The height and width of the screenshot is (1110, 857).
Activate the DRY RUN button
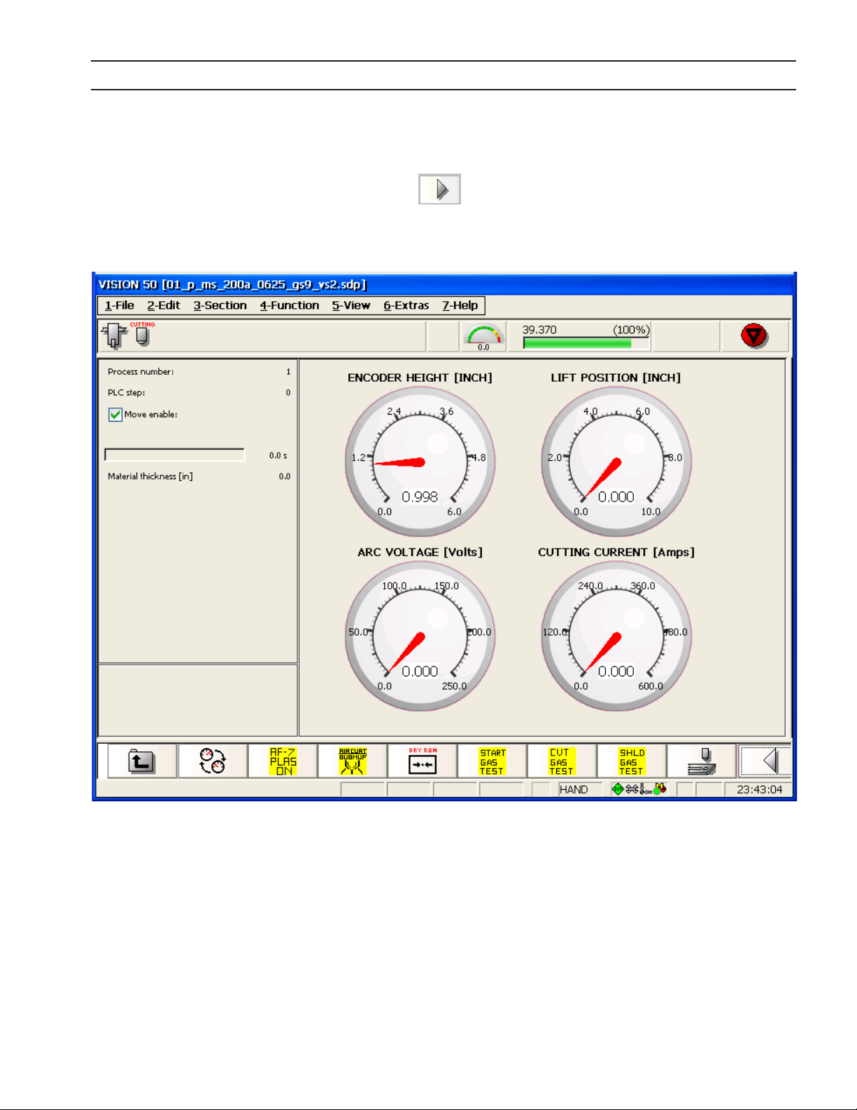[423, 761]
